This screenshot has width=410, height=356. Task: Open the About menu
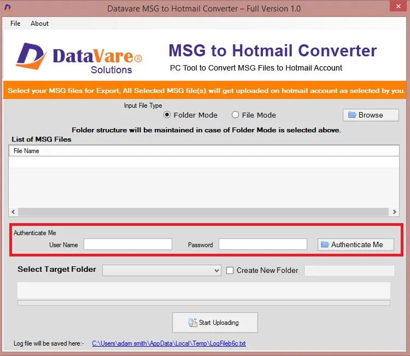click(39, 24)
